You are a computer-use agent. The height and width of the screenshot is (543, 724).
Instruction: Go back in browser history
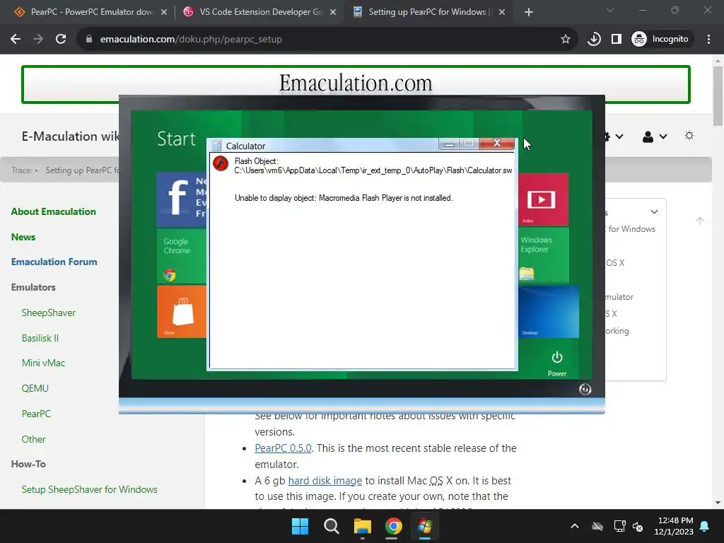click(x=16, y=40)
